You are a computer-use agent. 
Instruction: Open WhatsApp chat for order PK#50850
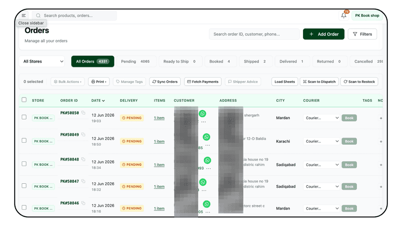point(202,113)
